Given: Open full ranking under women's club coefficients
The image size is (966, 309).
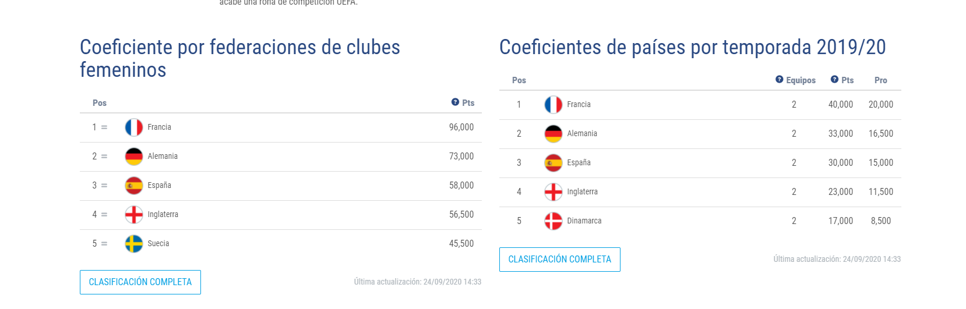Looking at the screenshot, I should click(x=140, y=282).
